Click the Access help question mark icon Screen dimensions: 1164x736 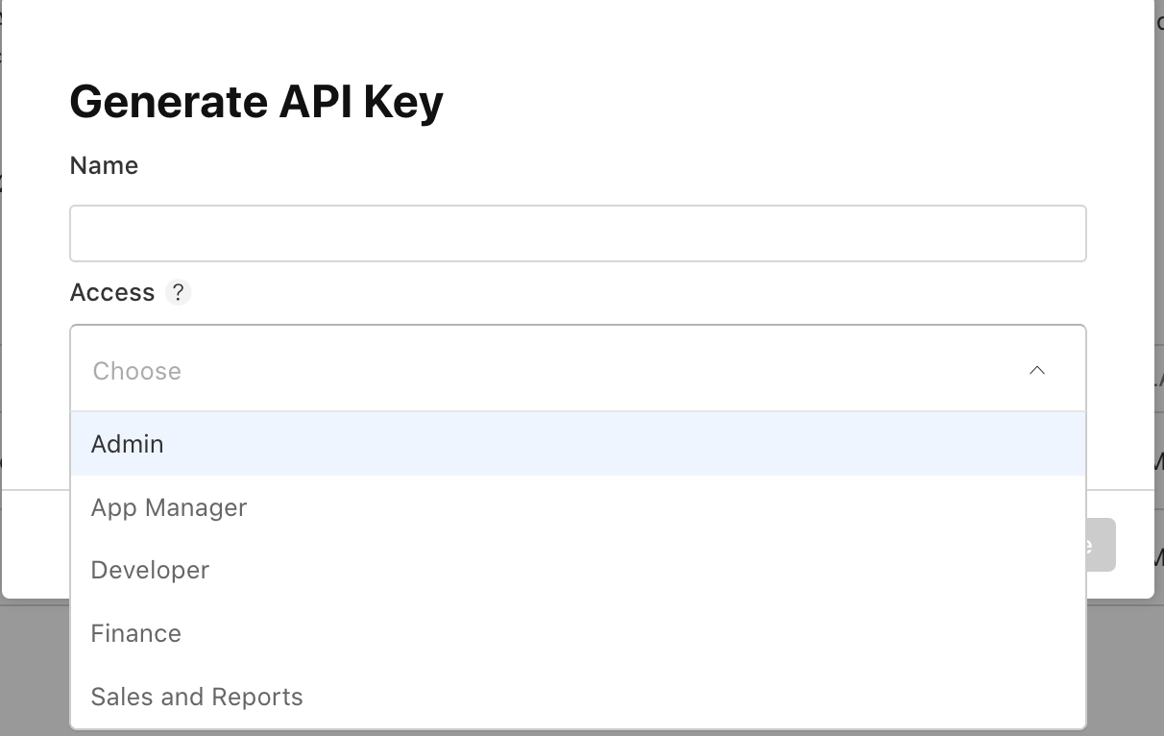coord(178,292)
